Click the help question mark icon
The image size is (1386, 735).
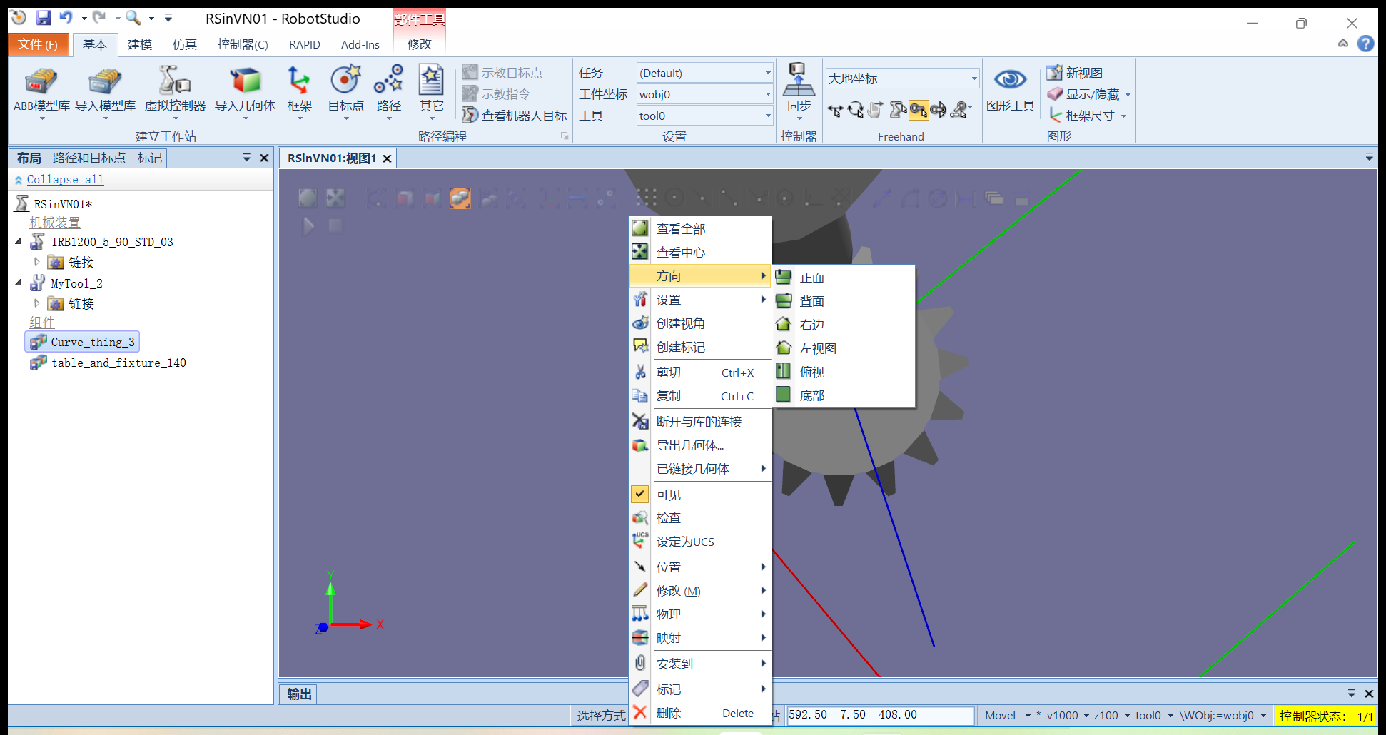tap(1365, 44)
